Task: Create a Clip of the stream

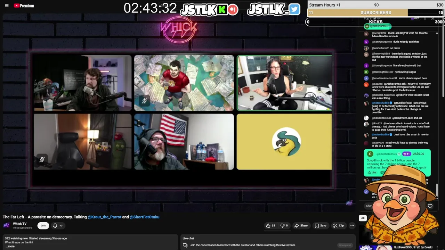Action: click(x=338, y=226)
